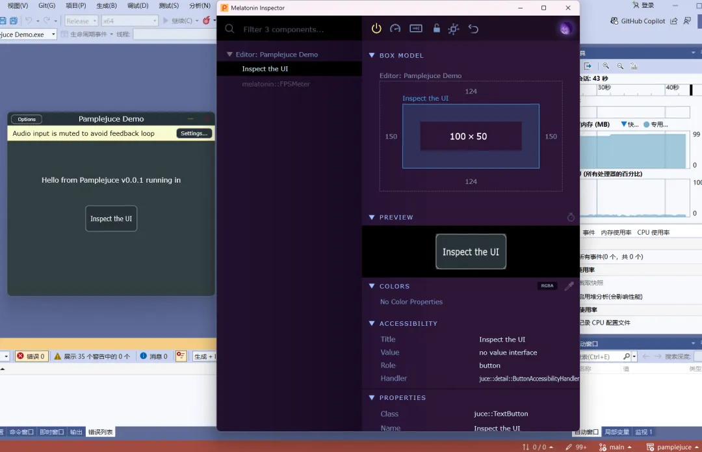
Task: Collapse the PREVIEW section
Action: click(372, 217)
